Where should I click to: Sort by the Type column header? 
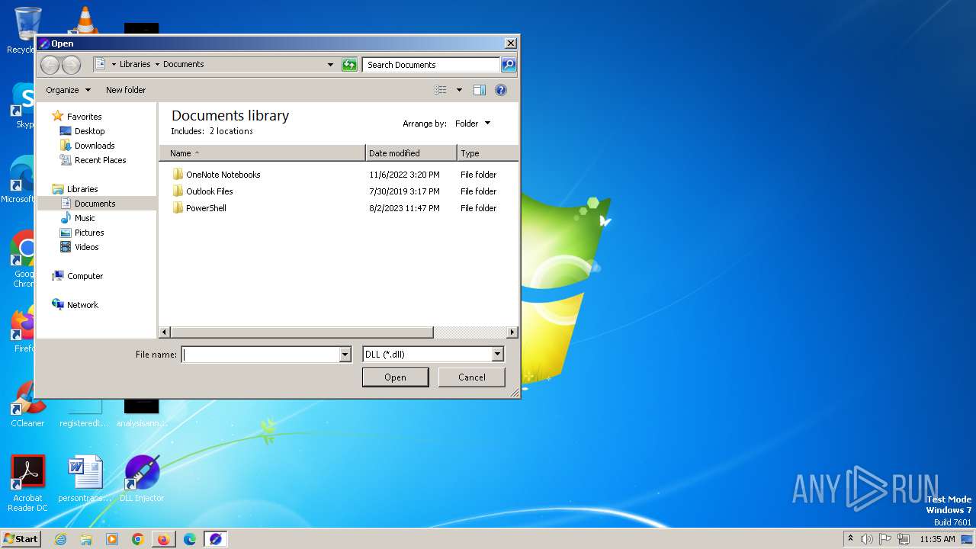point(487,153)
